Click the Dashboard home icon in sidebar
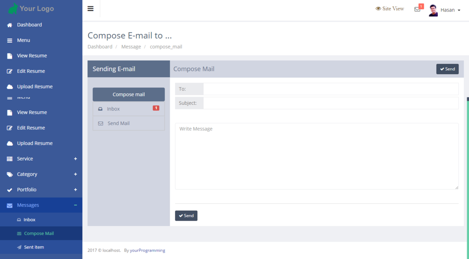Image resolution: width=469 pixels, height=259 pixels. [x=10, y=25]
